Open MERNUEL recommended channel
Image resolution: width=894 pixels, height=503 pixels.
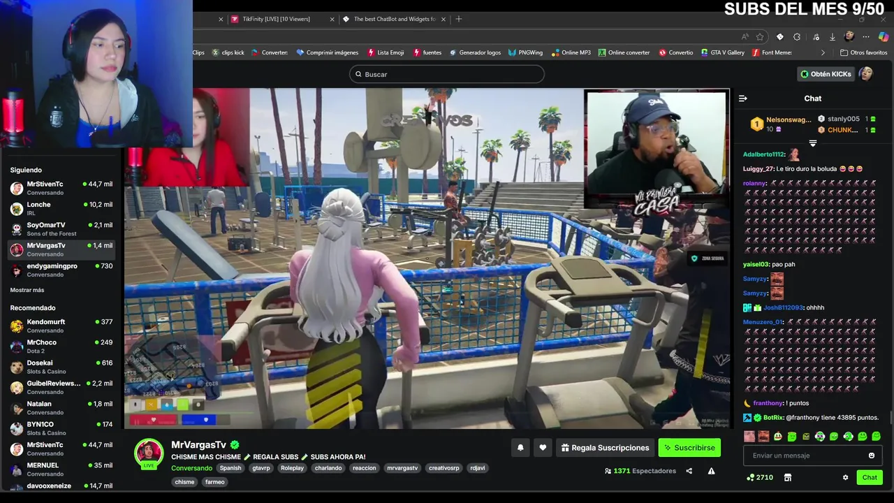coord(61,469)
